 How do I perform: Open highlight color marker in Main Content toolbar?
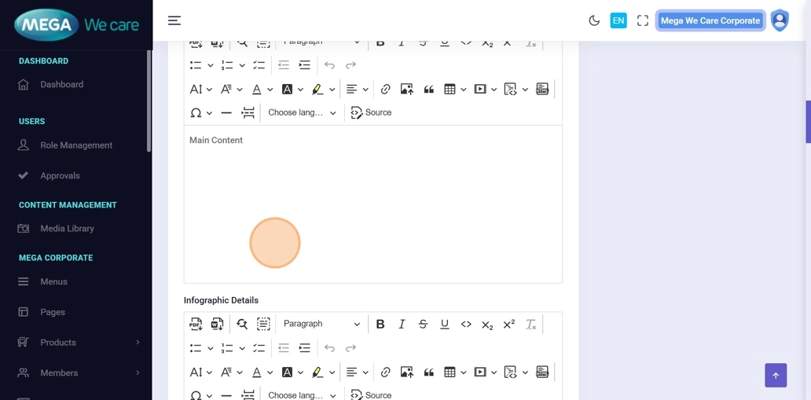[317, 90]
